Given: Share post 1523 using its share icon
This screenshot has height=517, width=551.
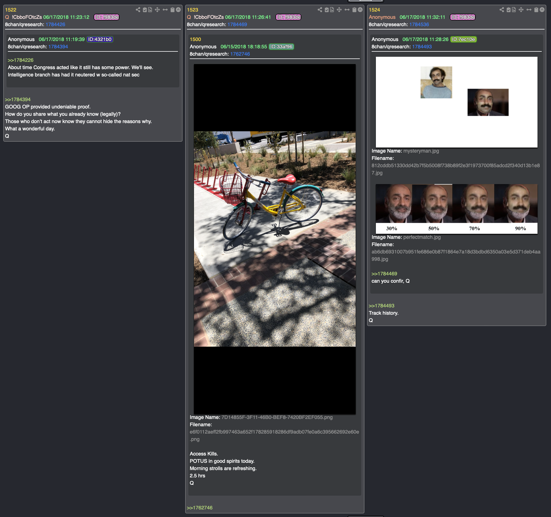Looking at the screenshot, I should [320, 10].
